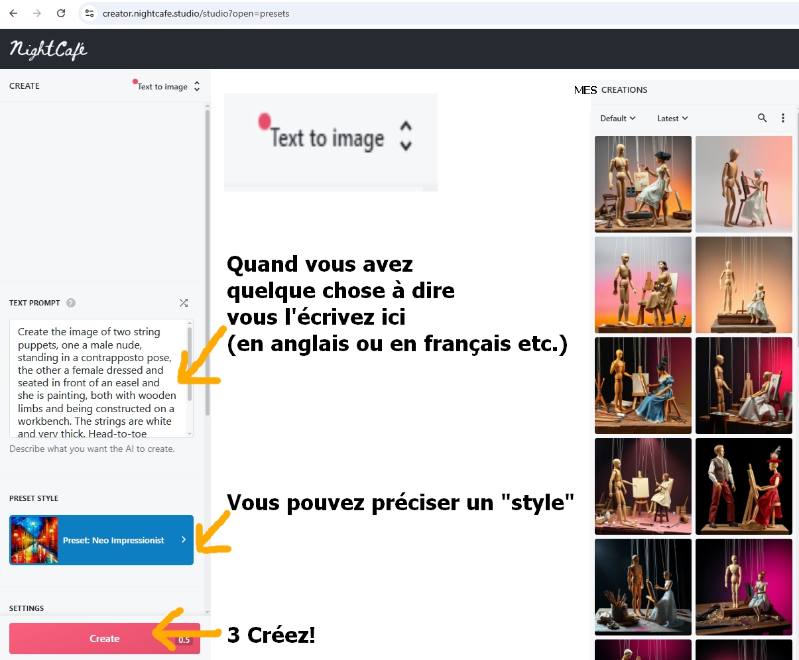799x660 pixels.
Task: Go back in the browser
Action: (13, 13)
